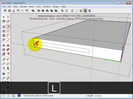Switch to Top view
The image size is (133, 99).
click(9, 11)
